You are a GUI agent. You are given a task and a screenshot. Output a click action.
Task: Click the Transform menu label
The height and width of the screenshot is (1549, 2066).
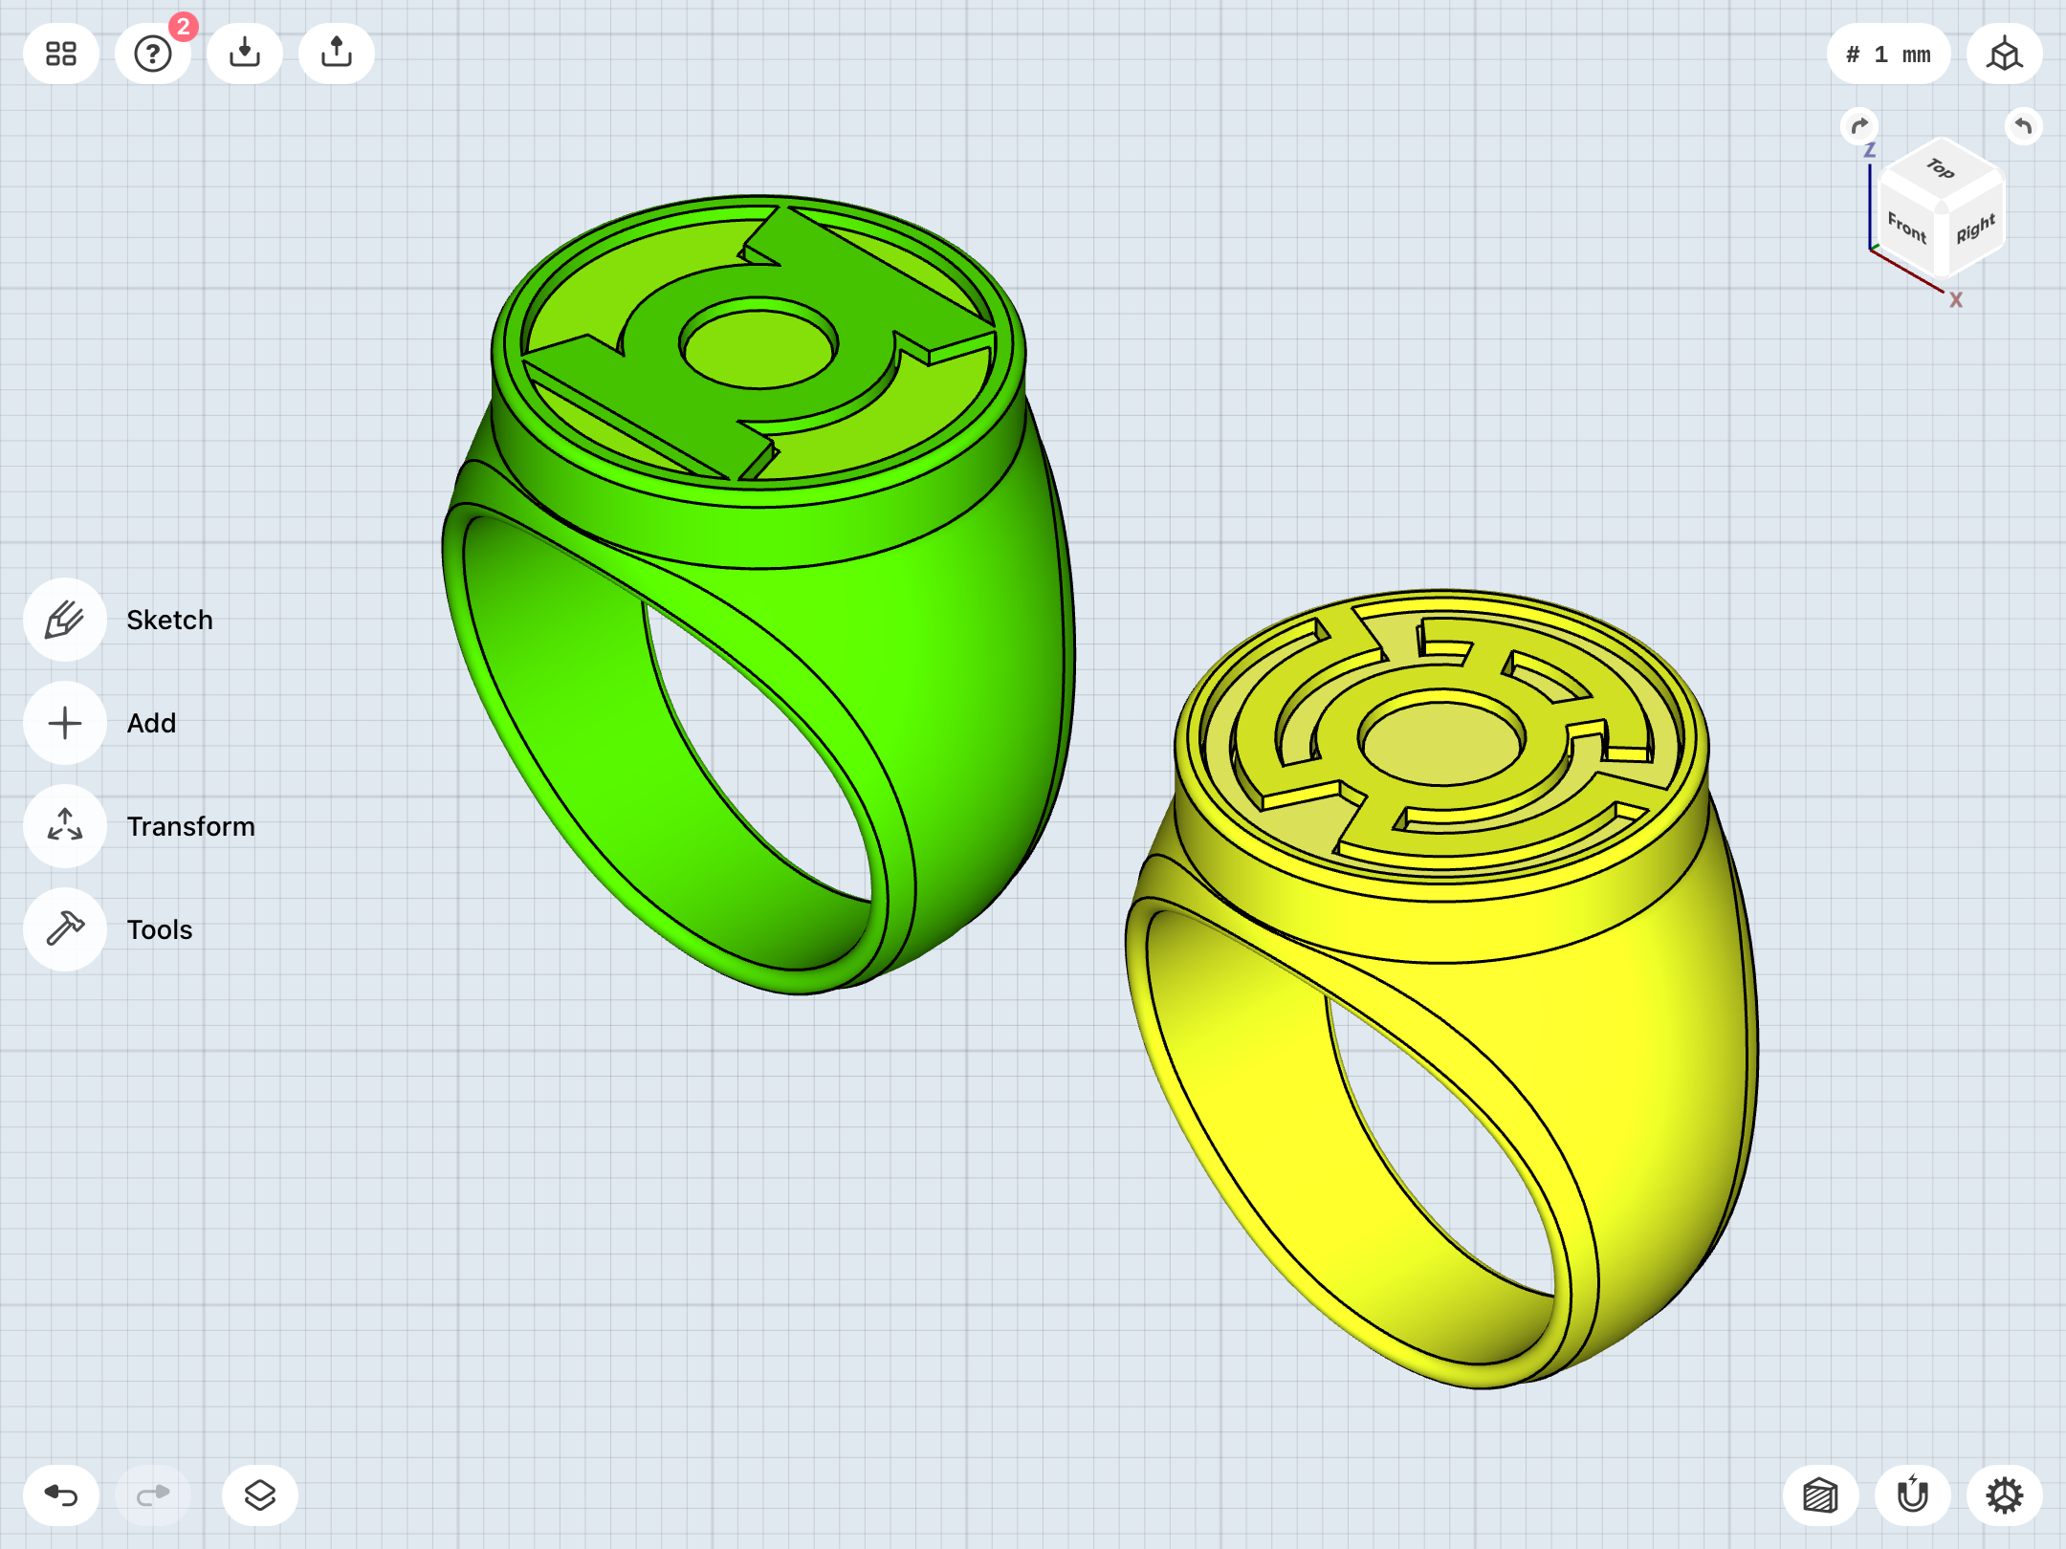(x=190, y=826)
